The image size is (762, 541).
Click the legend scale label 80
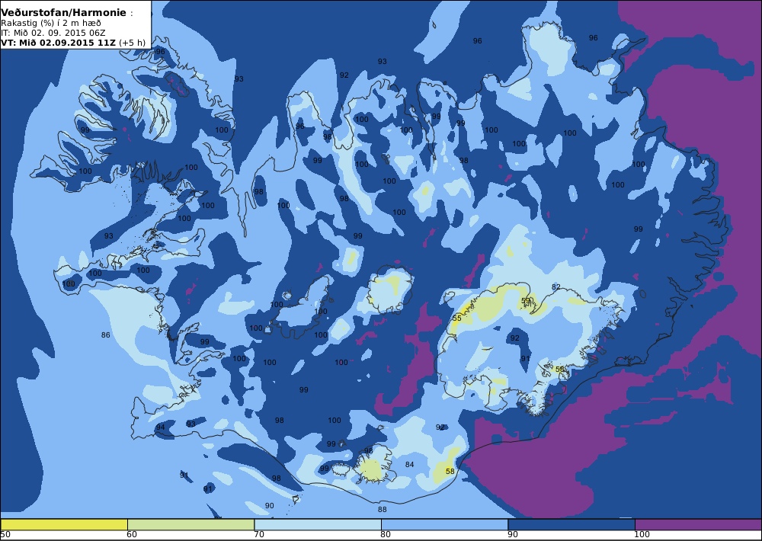[386, 535]
